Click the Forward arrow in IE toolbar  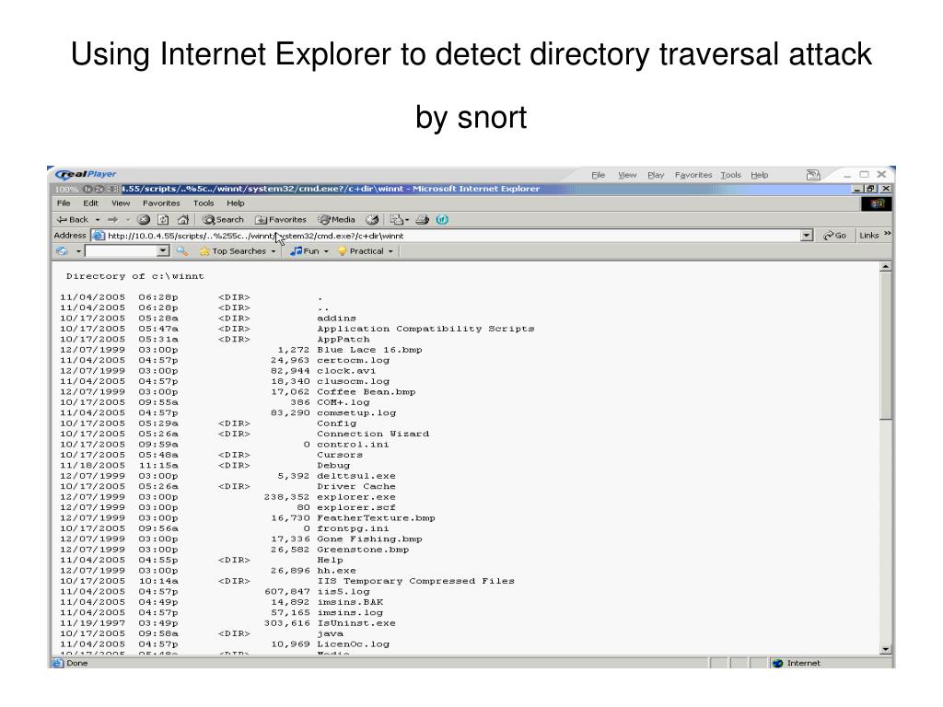112,219
